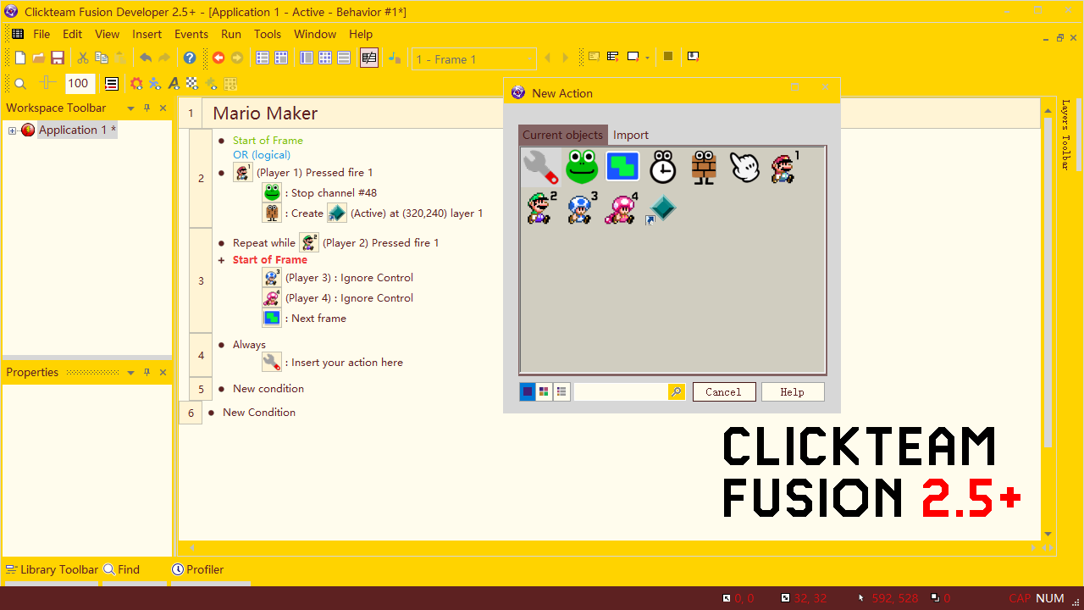The height and width of the screenshot is (610, 1084).
Task: Open the Profiler tab
Action: coord(197,569)
